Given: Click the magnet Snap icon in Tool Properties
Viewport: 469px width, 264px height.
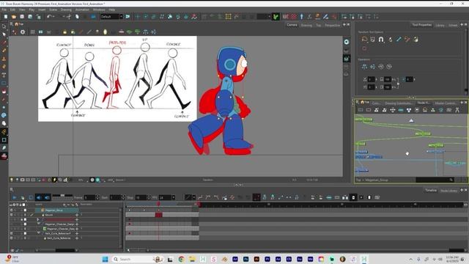Looking at the screenshot, I should 381,39.
